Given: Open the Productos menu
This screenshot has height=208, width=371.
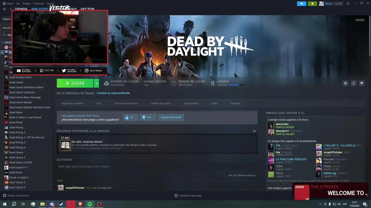Looking at the screenshot, I should click(39, 3).
